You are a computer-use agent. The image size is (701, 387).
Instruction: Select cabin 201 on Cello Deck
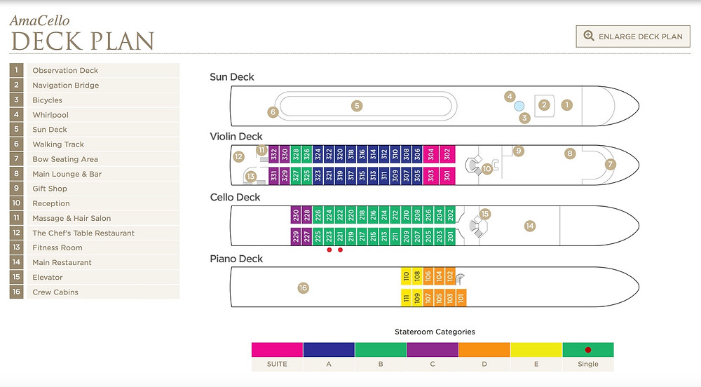[x=450, y=236]
